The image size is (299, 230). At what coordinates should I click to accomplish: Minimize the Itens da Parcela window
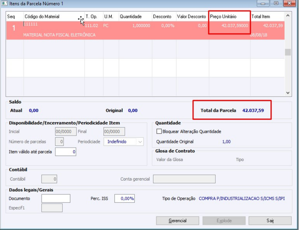click(263, 3)
